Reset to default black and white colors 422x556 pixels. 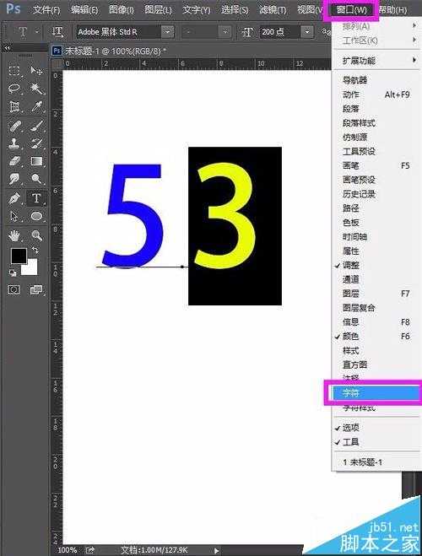[x=13, y=273]
